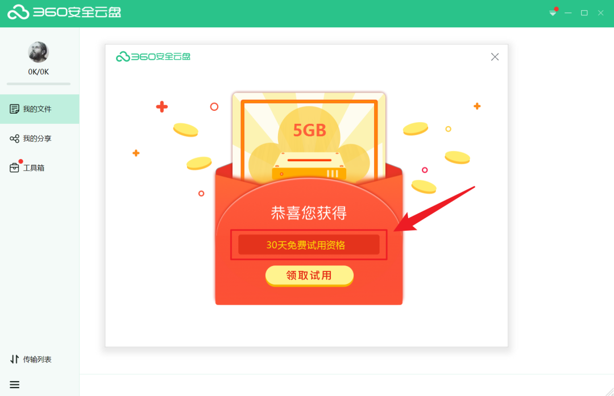The height and width of the screenshot is (396, 614).
Task: Open the 传输列表 transfer list
Action: pyautogui.click(x=31, y=359)
